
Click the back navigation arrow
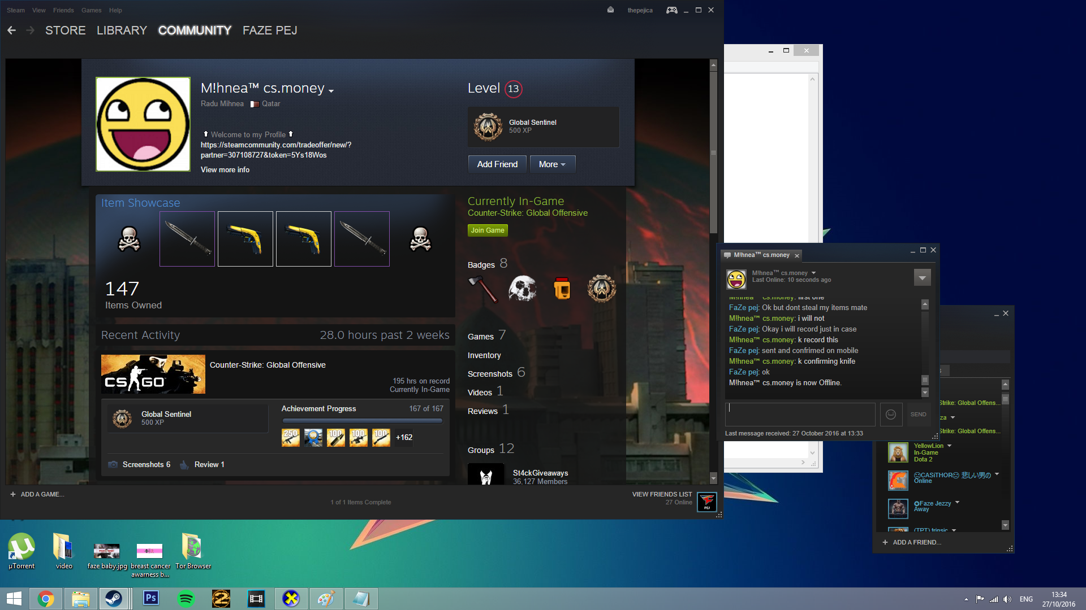[11, 30]
